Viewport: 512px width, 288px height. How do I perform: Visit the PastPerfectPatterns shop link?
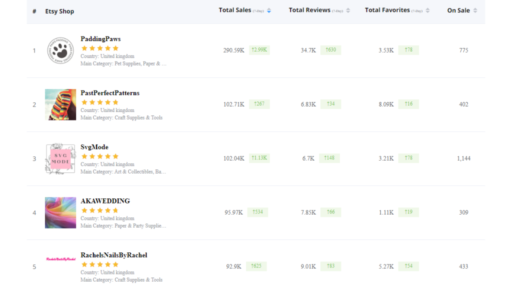click(110, 93)
